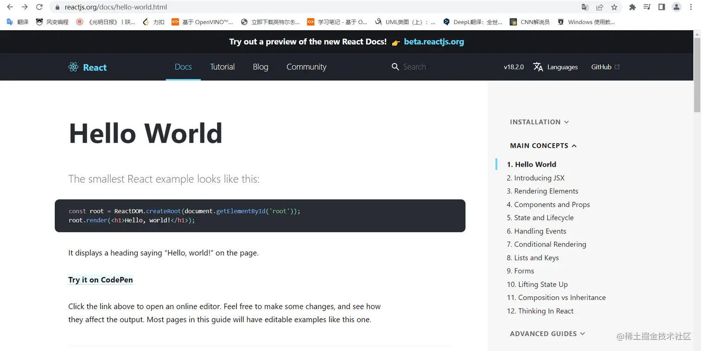Image resolution: width=701 pixels, height=351 pixels.
Task: Open the 翻译 bookmark
Action: click(x=18, y=22)
